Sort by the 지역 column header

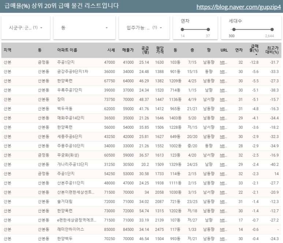click(x=8, y=50)
